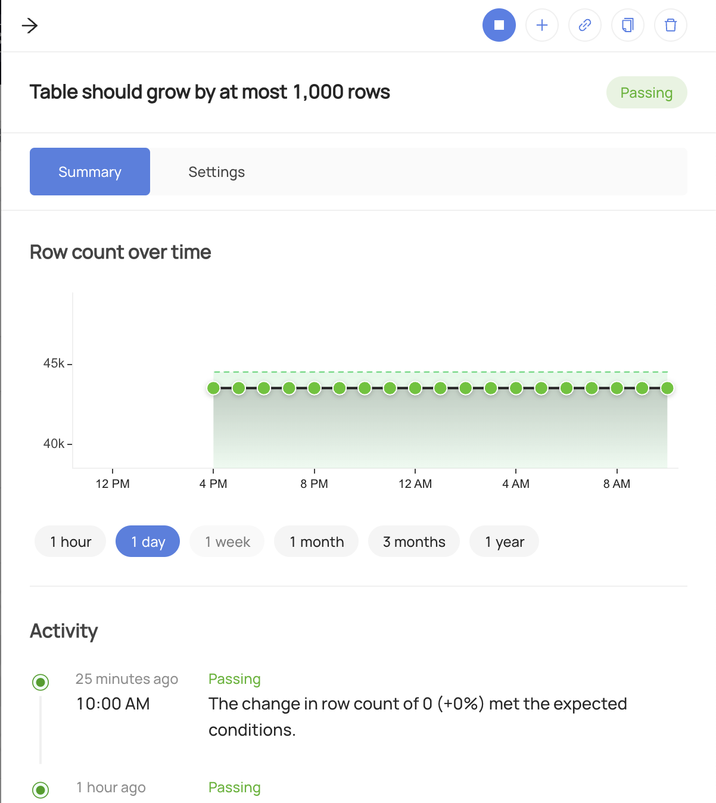Select the 1 day time range

click(x=148, y=541)
